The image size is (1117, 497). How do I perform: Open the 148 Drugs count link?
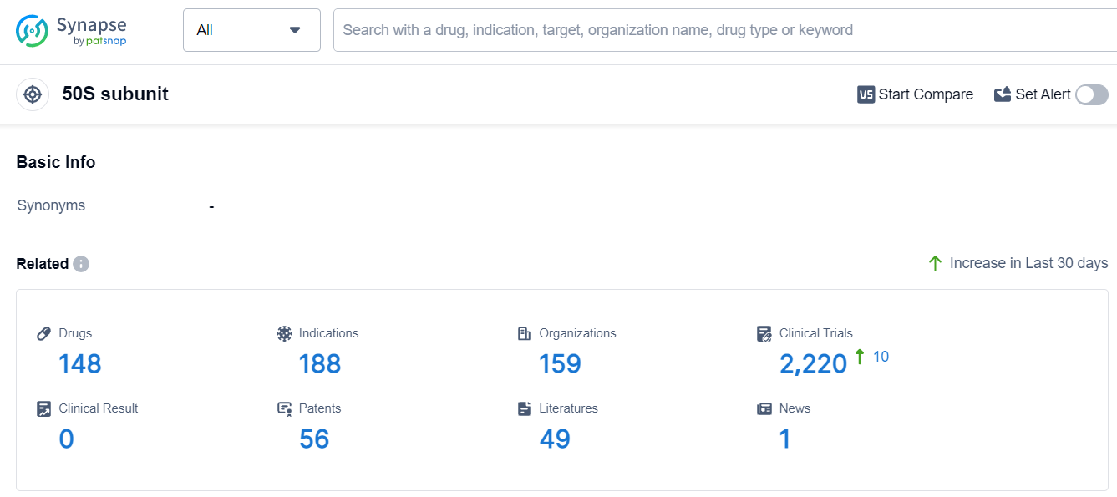79,364
